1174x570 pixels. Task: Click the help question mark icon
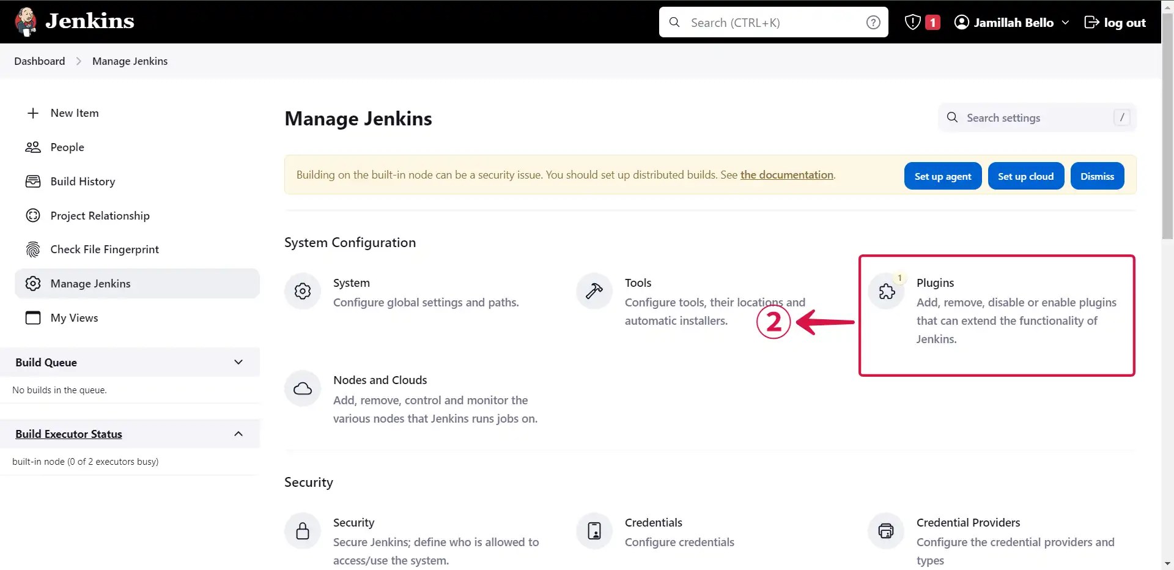tap(873, 22)
